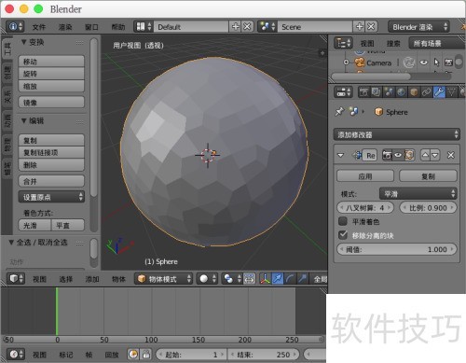466x363 pixels.
Task: Open the 文件 menu
Action: [39, 27]
